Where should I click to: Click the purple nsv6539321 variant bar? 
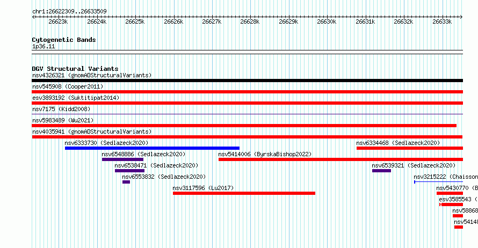point(382,171)
